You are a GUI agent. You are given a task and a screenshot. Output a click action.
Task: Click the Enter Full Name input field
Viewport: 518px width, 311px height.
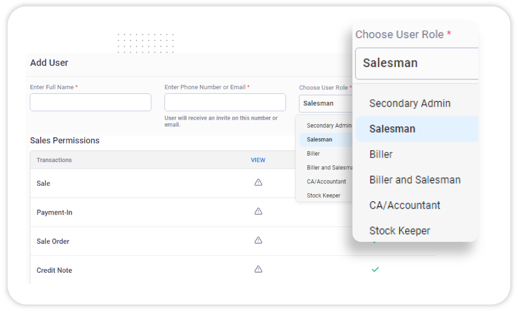pos(90,102)
